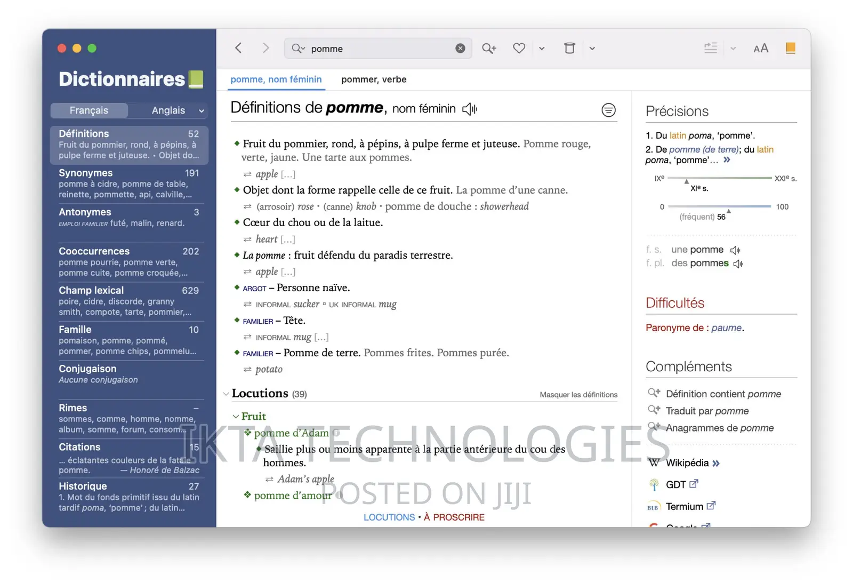Open the Antonymes sidebar section
The width and height of the screenshot is (853, 583).
129,218
